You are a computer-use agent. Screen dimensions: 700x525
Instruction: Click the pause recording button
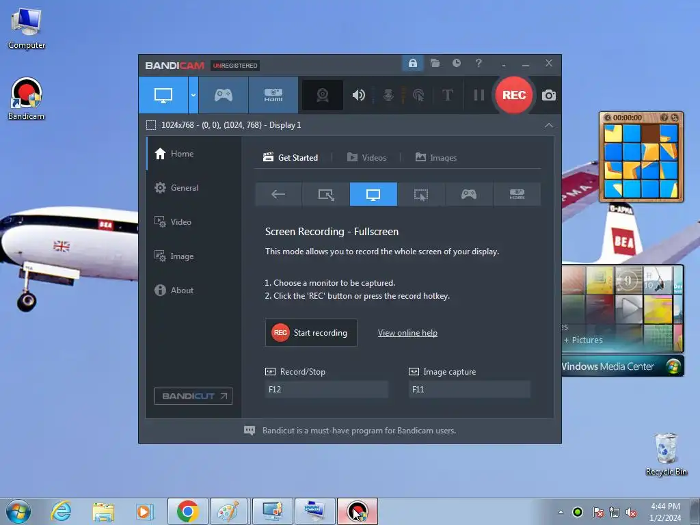[x=479, y=95]
